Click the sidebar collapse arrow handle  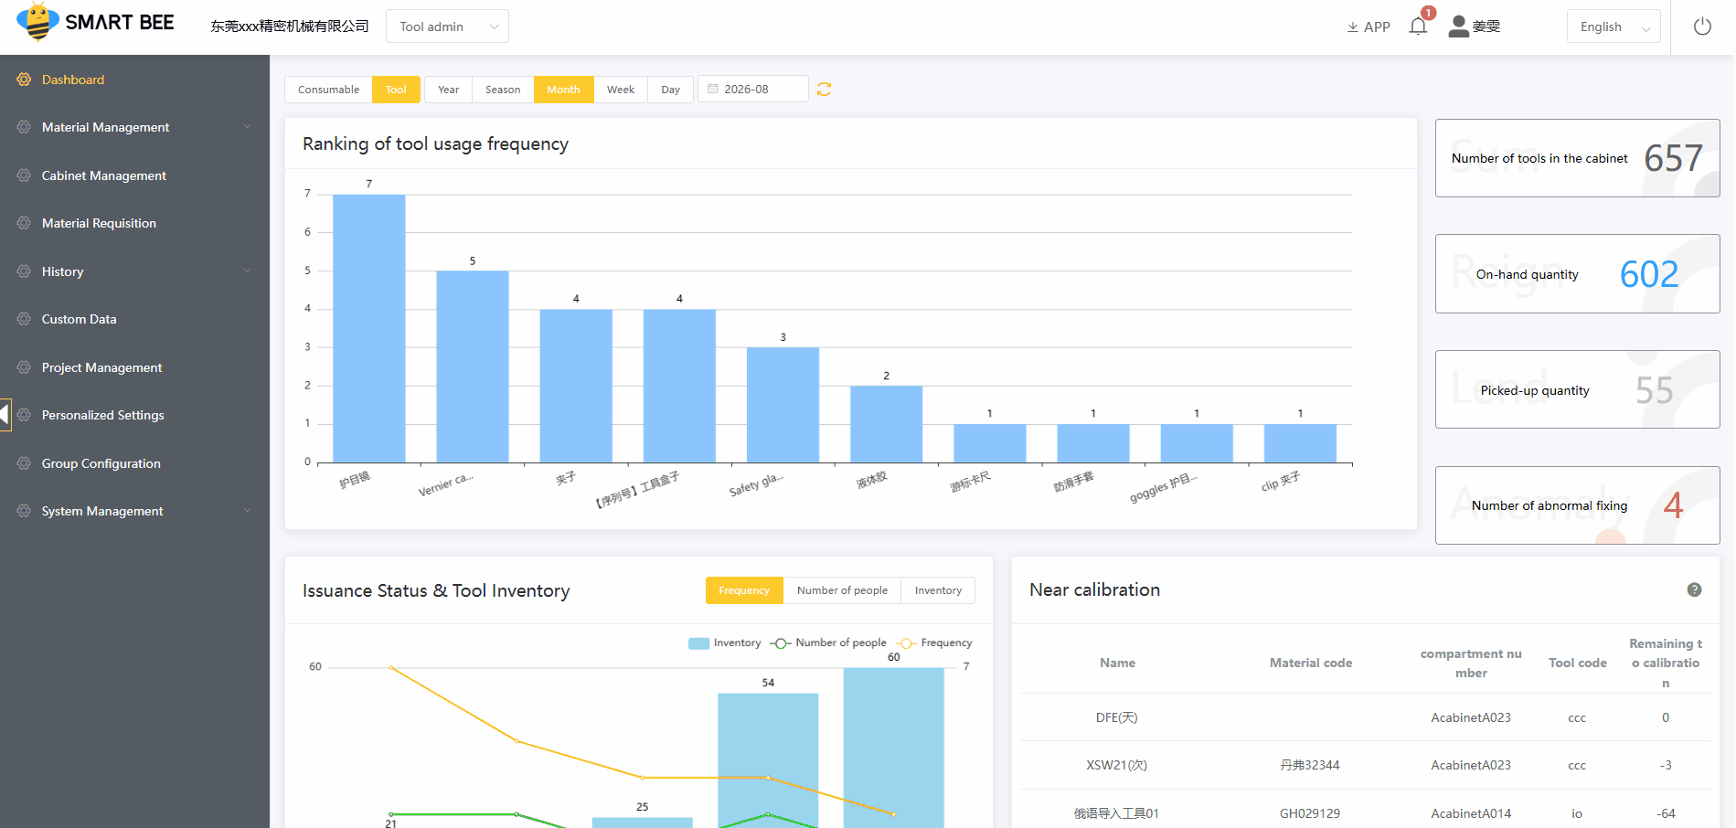[5, 414]
